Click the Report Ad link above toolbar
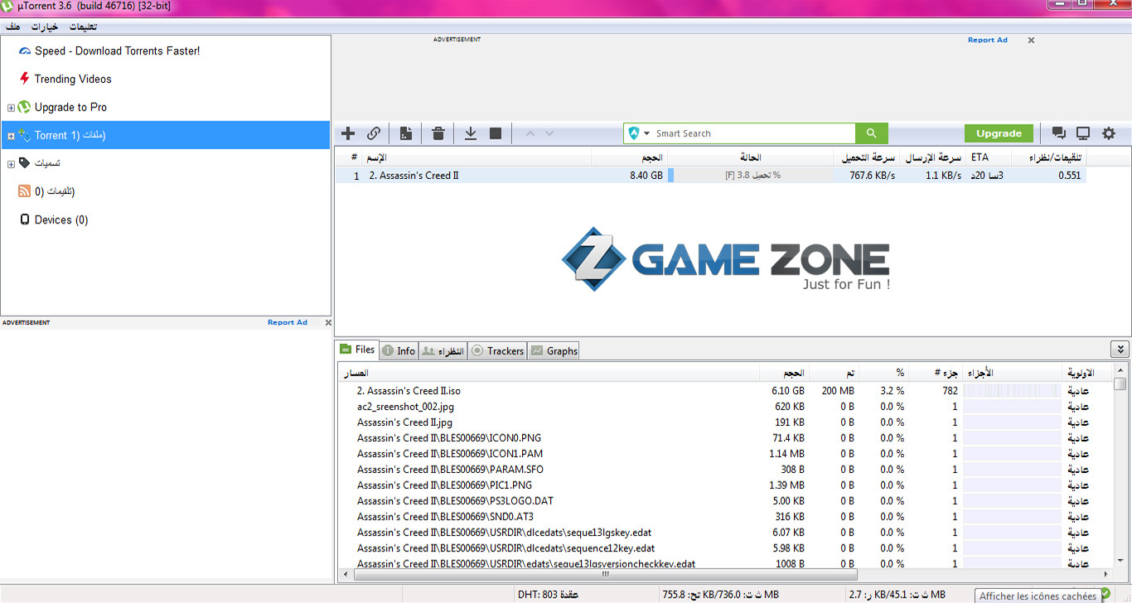This screenshot has height=603, width=1132. pyautogui.click(x=987, y=40)
